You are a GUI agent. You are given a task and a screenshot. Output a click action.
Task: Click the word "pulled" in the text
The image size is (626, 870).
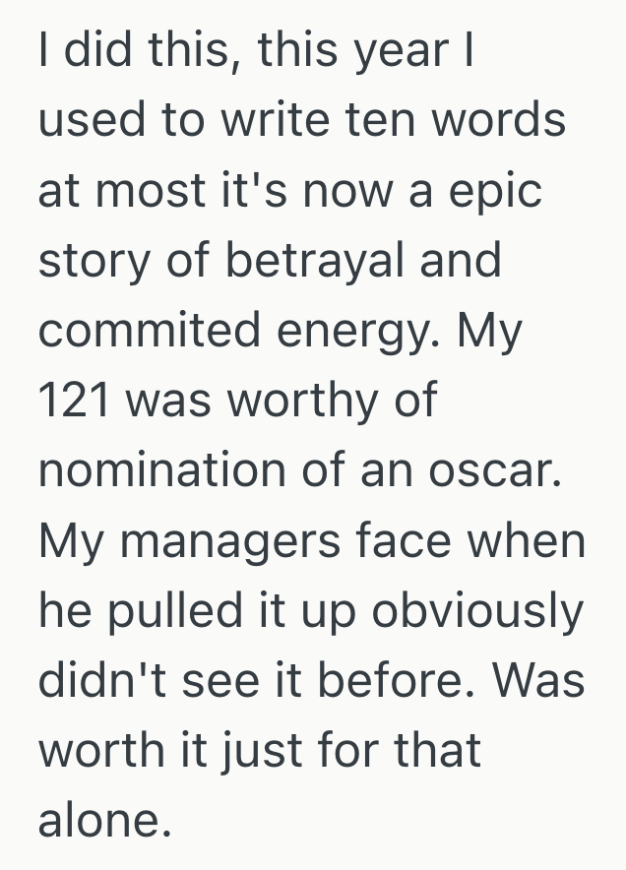pyautogui.click(x=170, y=611)
